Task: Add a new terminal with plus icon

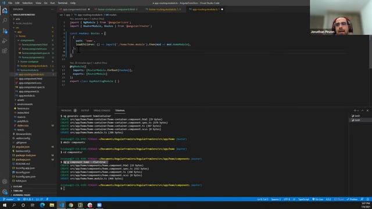Action: coord(355,110)
